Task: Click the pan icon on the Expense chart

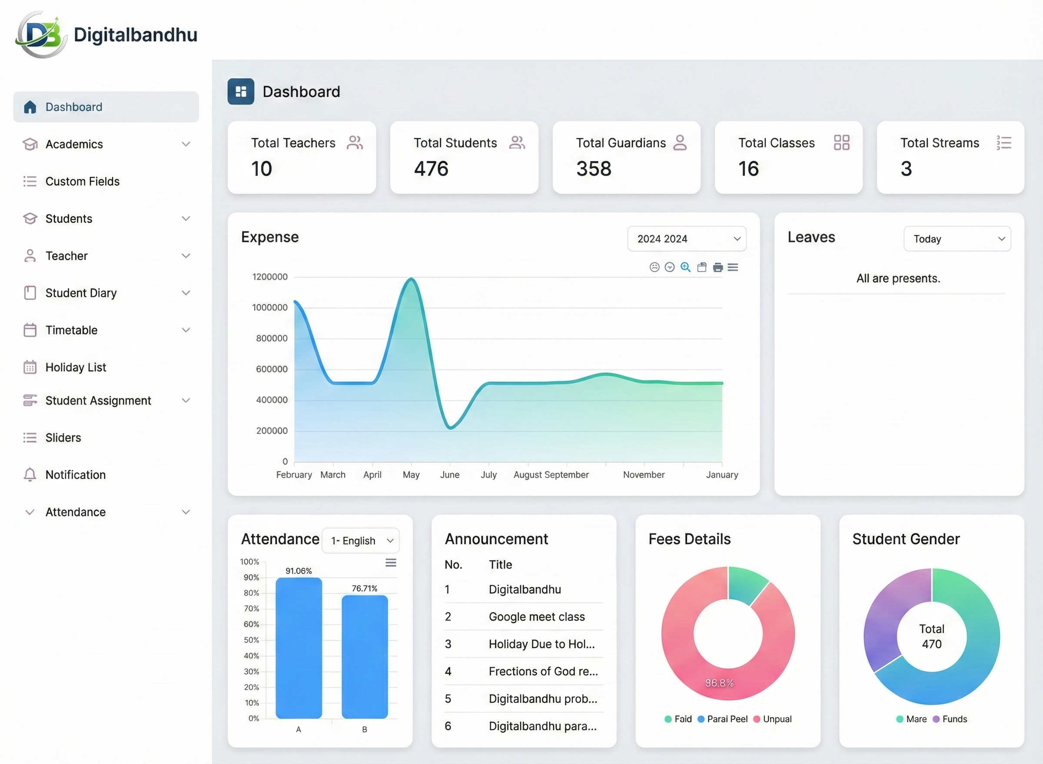Action: coord(670,267)
